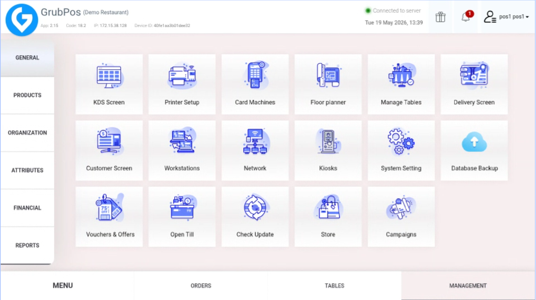Click the 'Connected to server' status text

(x=397, y=11)
